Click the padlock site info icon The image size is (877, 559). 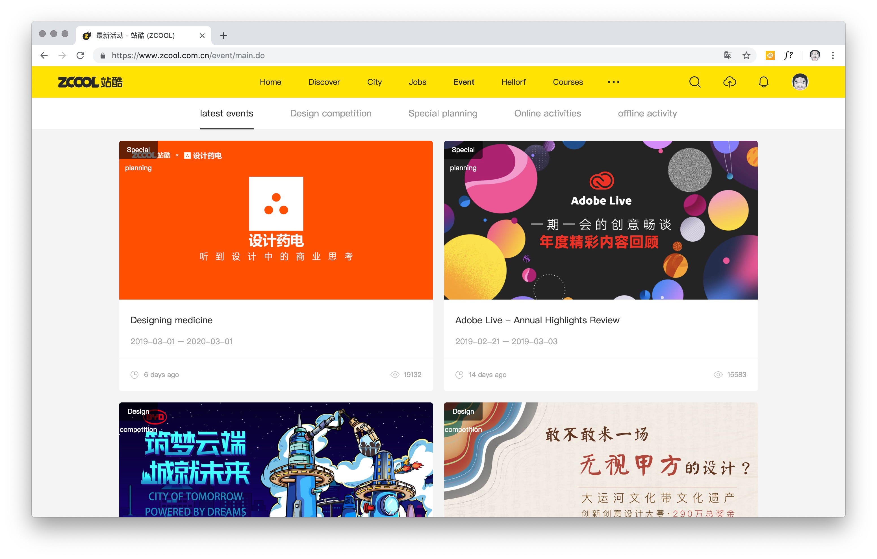tap(103, 55)
